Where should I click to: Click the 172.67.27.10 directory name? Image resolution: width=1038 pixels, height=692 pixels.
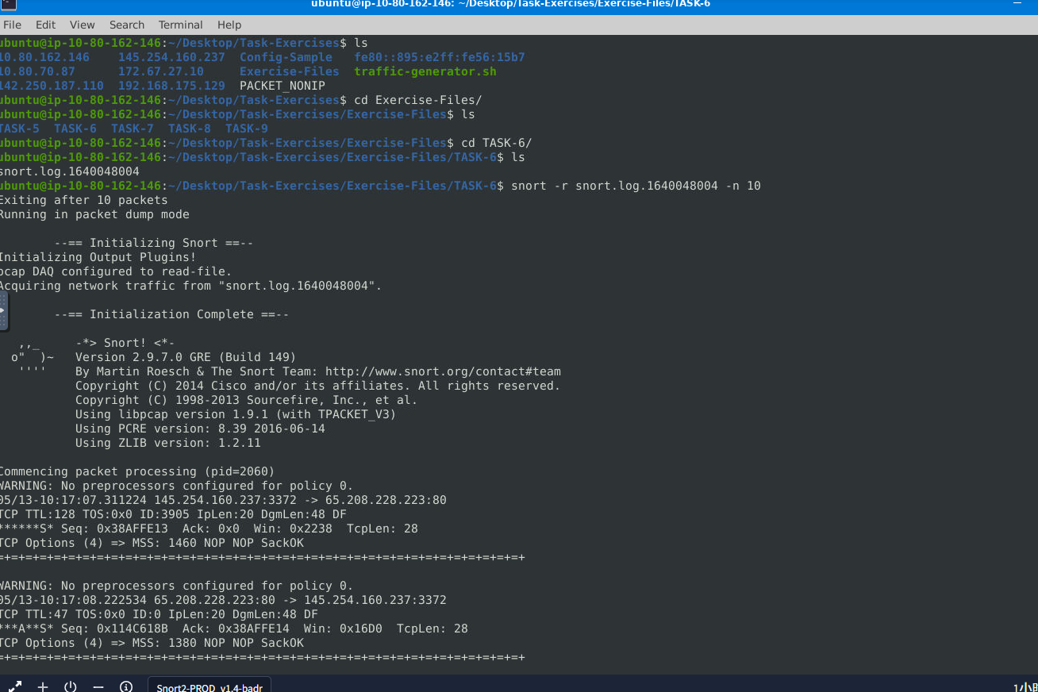tap(161, 71)
